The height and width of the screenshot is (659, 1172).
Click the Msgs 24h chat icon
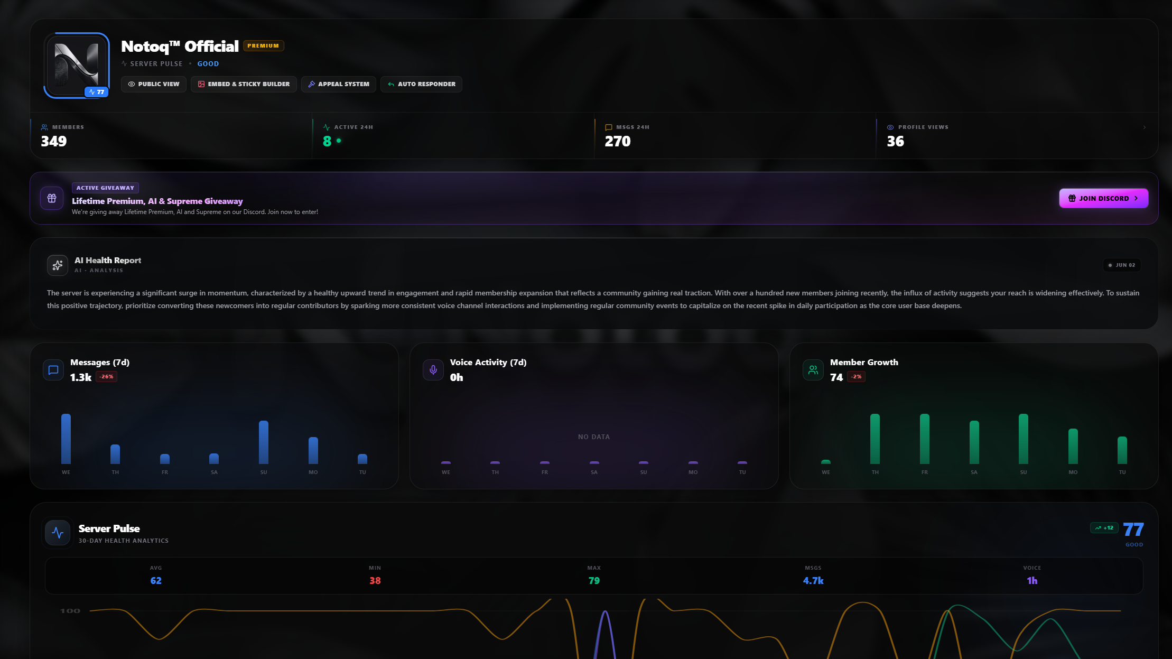(x=608, y=127)
